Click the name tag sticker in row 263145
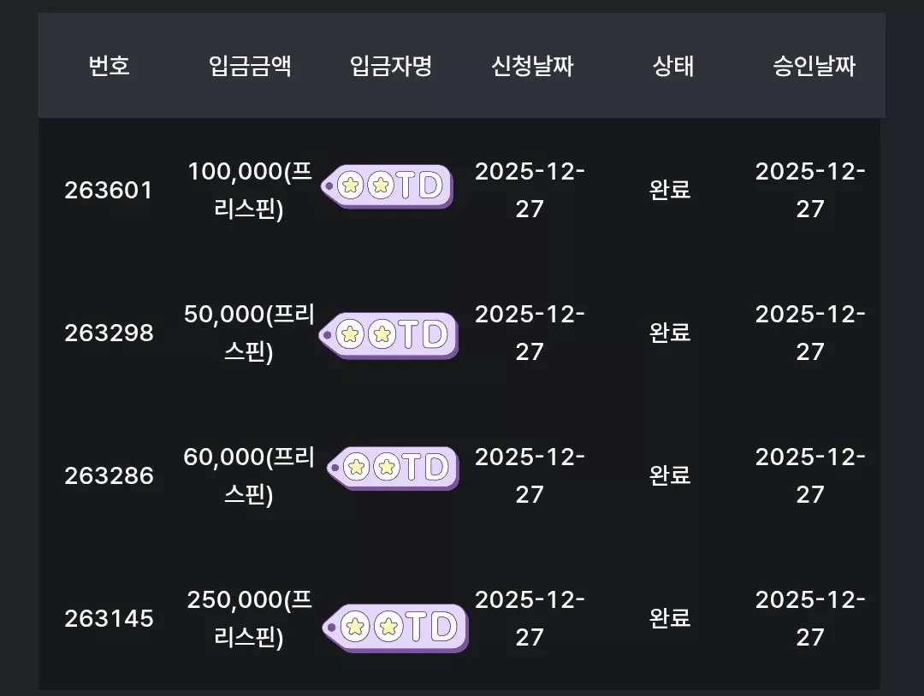 coord(395,627)
